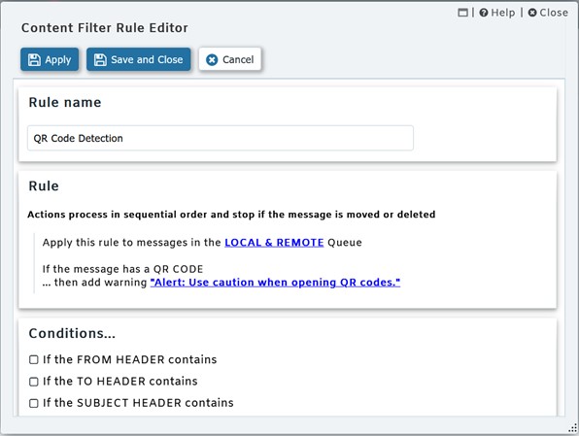Click the Apply button
Image resolution: width=579 pixels, height=436 pixels.
point(50,59)
